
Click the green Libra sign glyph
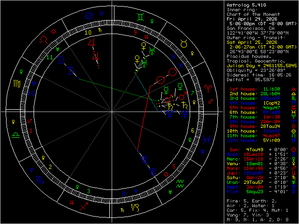click(16, 134)
